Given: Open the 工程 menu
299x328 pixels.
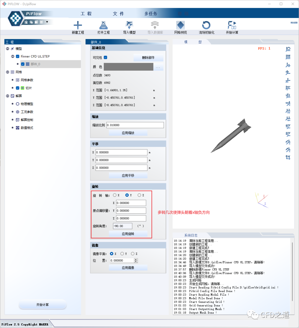Looking at the screenshot, I should point(86,14).
